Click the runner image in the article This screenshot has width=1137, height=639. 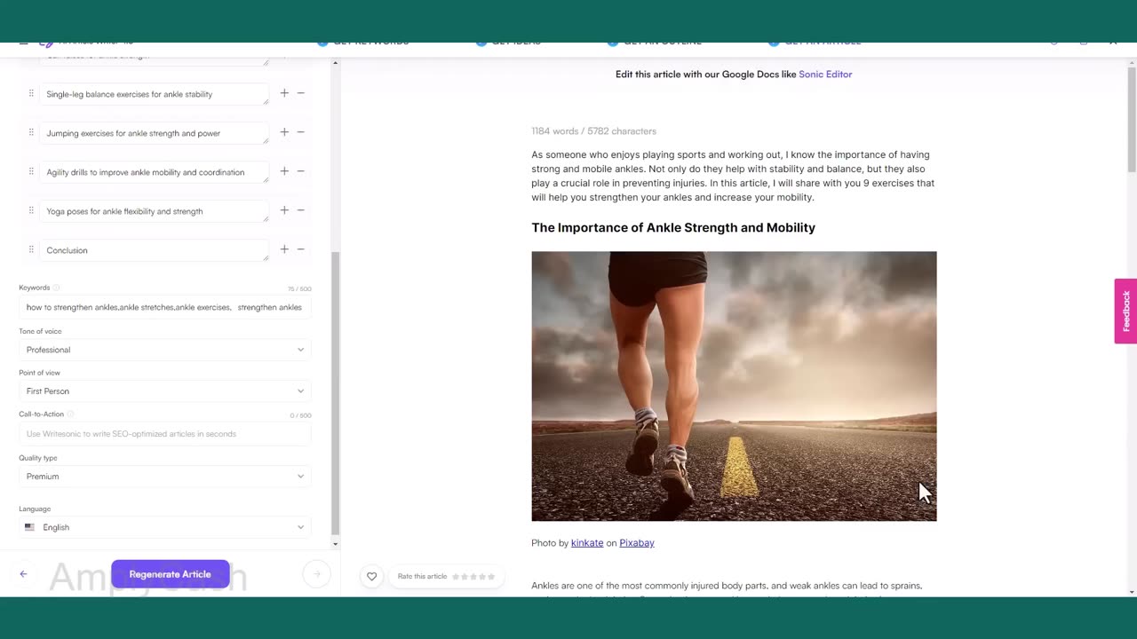pyautogui.click(x=734, y=386)
